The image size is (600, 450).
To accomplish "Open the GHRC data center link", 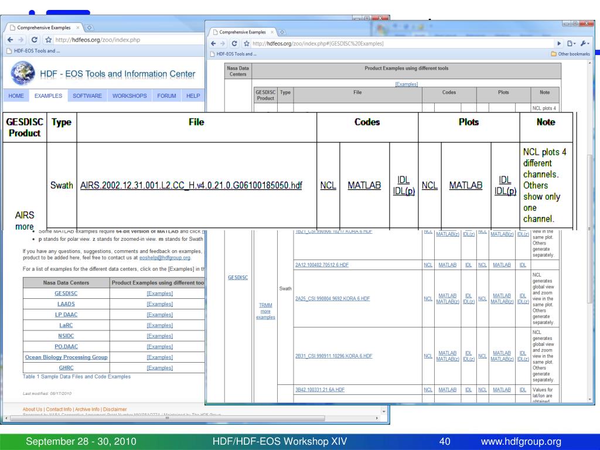I will point(66,368).
